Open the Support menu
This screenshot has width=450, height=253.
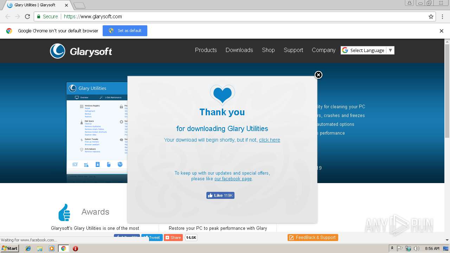293,50
